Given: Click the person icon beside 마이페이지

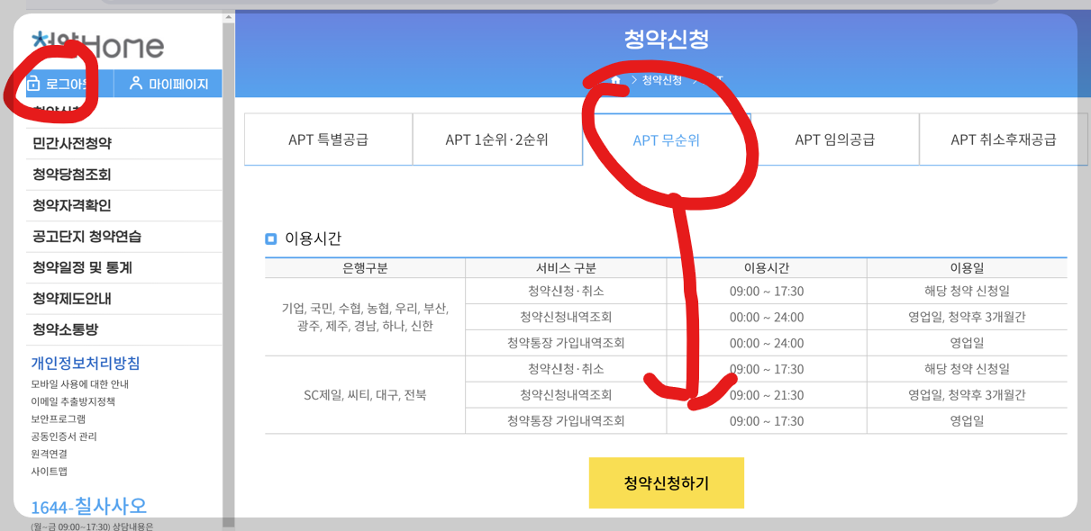Looking at the screenshot, I should tap(136, 84).
